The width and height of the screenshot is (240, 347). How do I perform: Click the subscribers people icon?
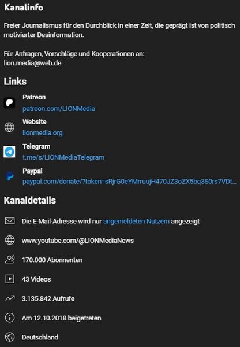(x=10, y=259)
